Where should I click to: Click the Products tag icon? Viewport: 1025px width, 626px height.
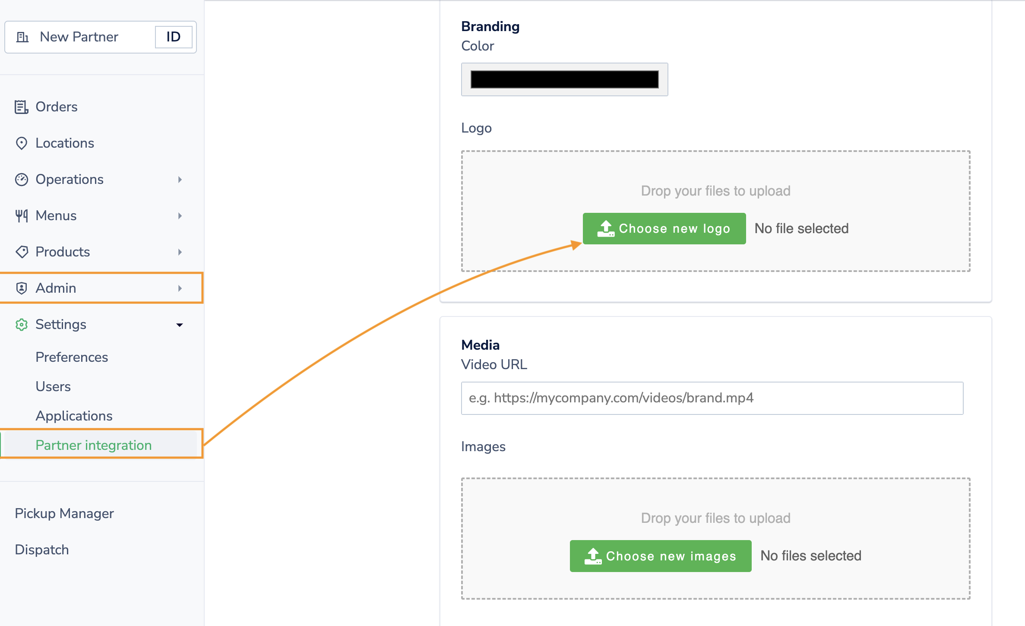pos(21,252)
